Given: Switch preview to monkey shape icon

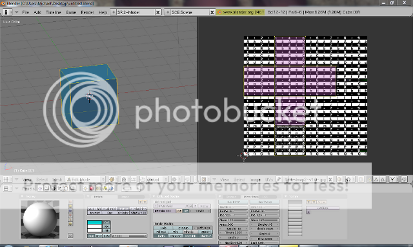Looking at the screenshot, I should coord(70,215).
